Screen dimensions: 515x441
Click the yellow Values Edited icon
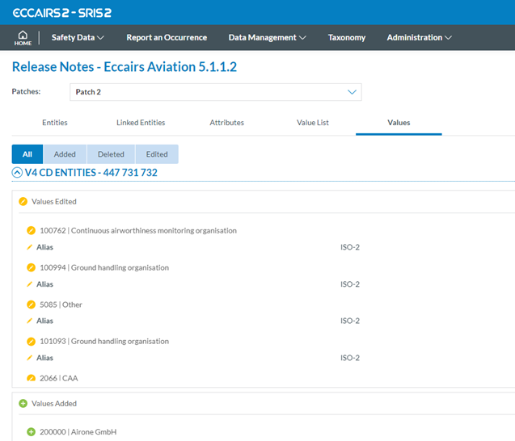click(x=23, y=201)
